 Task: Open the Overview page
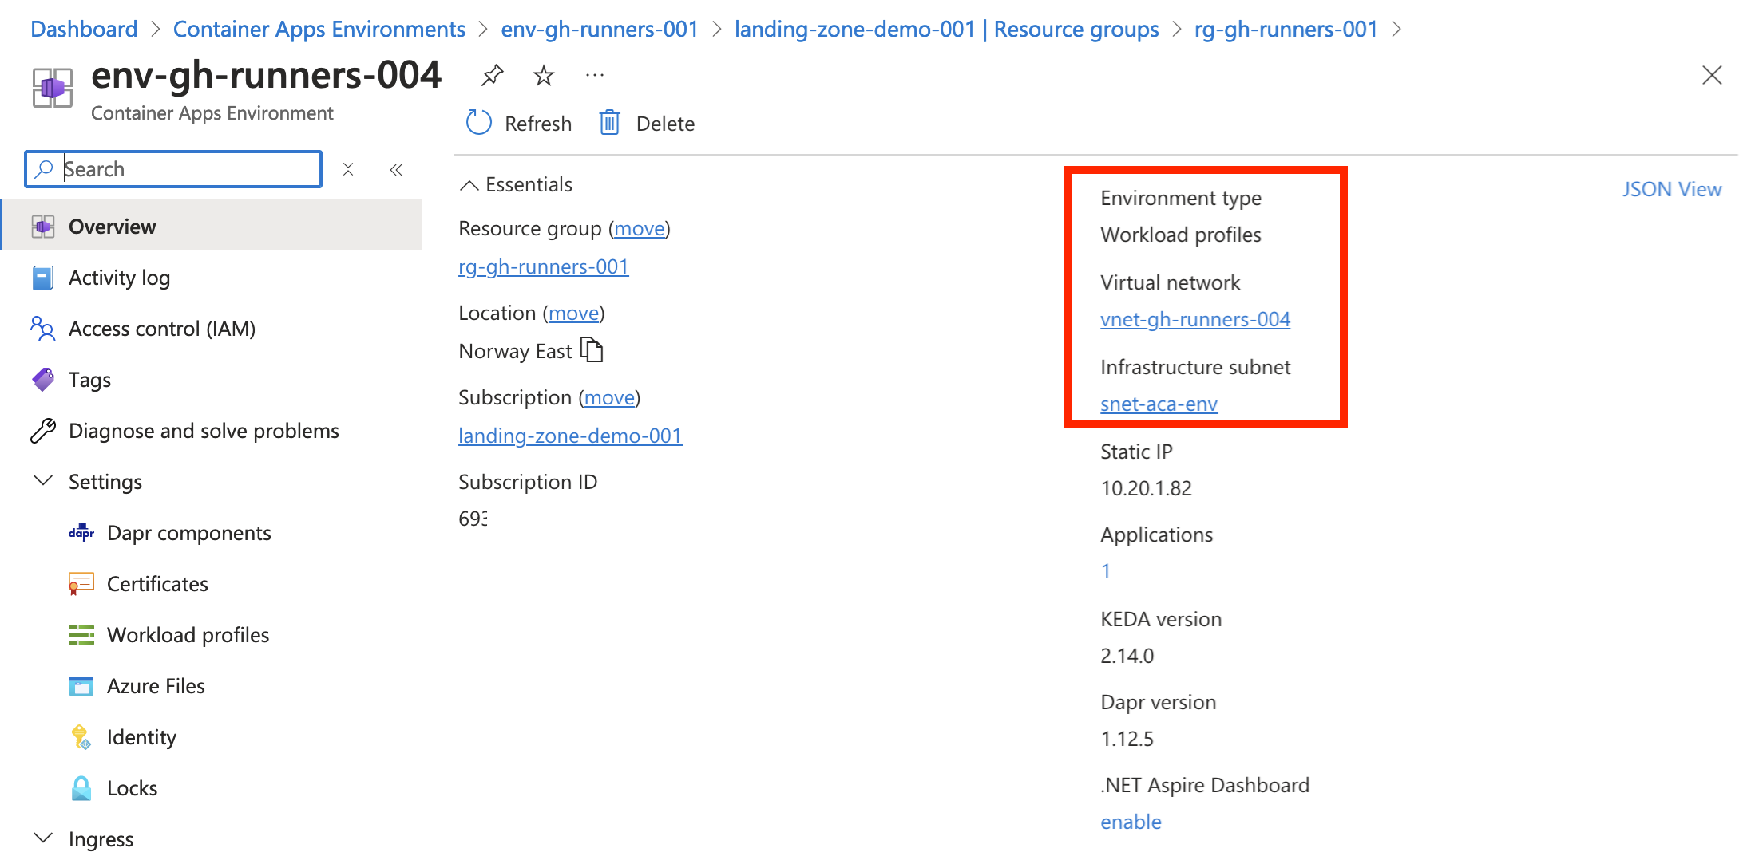pos(212,227)
